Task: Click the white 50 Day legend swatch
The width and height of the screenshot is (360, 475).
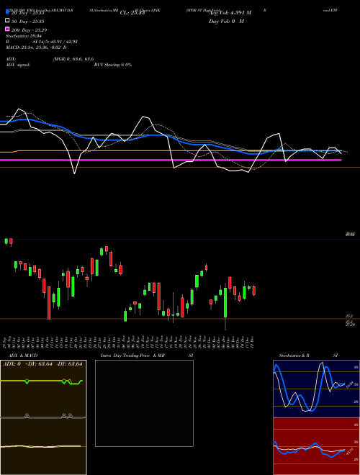Action: 7,21
